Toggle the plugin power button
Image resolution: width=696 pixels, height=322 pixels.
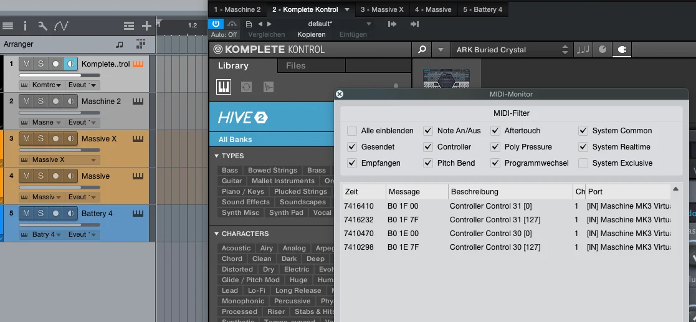click(x=216, y=24)
